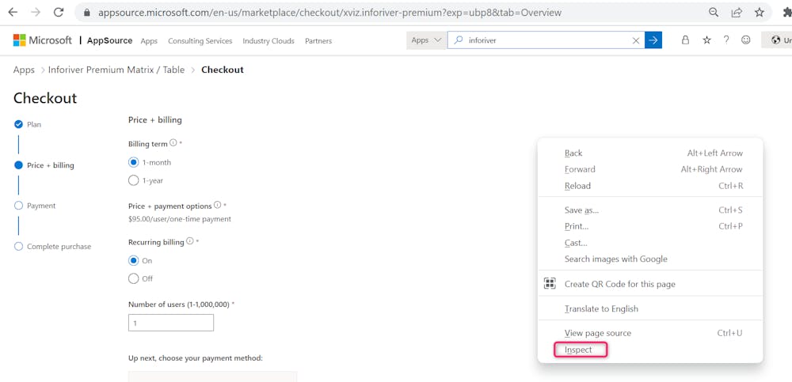Reload the page with the refresh icon
Screen dimensions: 792x382
point(59,12)
